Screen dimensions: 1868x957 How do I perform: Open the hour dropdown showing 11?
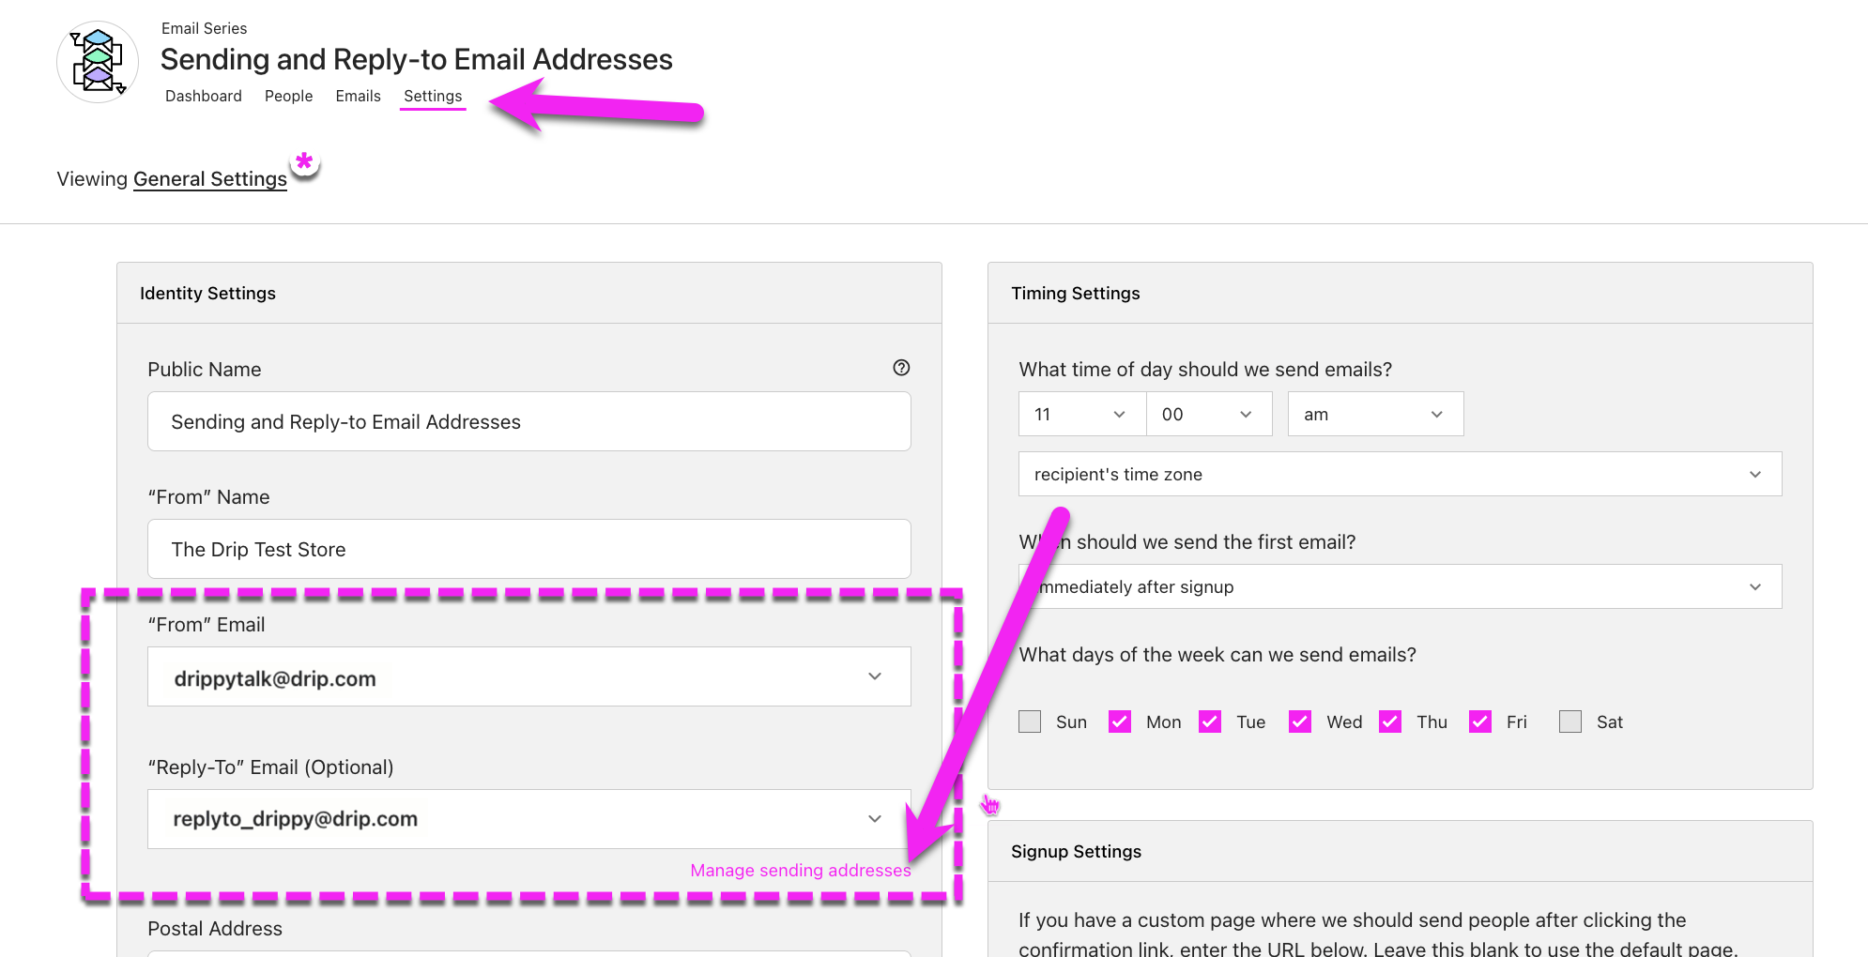pyautogui.click(x=1082, y=414)
